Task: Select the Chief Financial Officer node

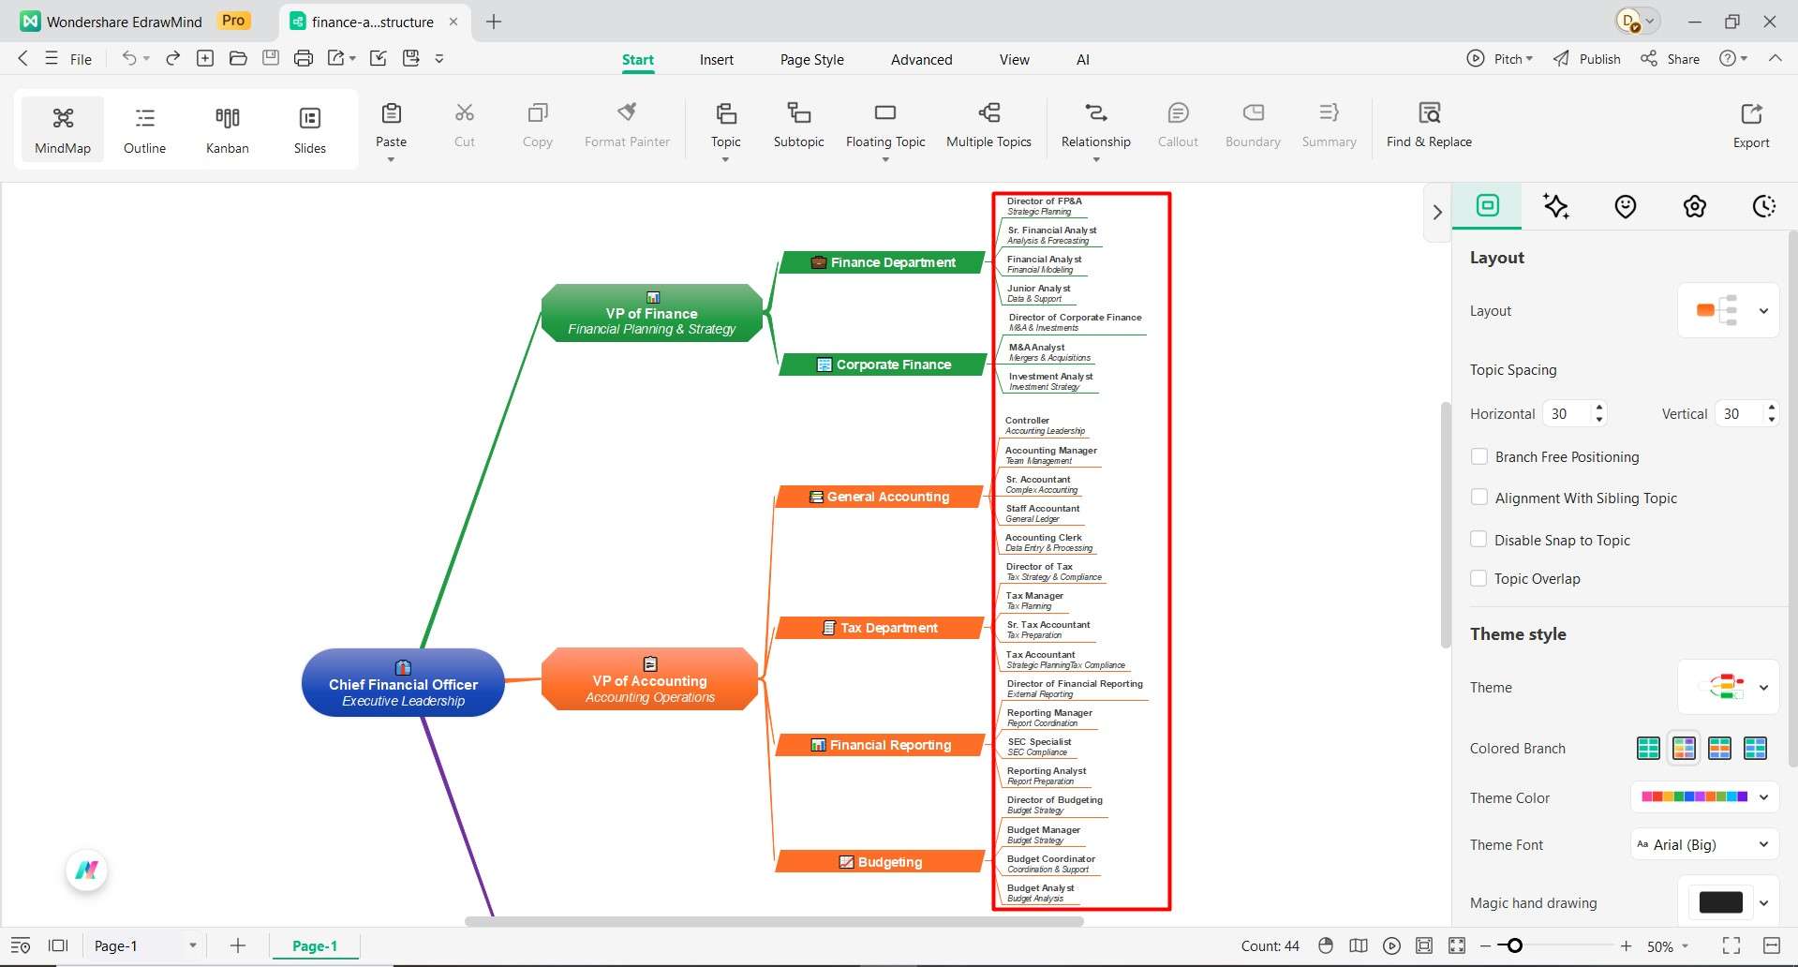Action: (403, 682)
